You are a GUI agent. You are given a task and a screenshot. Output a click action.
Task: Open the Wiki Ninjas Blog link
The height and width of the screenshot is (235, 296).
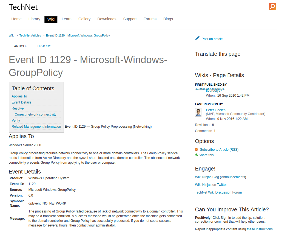(207, 177)
